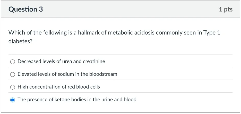
Task: Click the word "diabetes?" in the prompt
Action: [x=20, y=41]
